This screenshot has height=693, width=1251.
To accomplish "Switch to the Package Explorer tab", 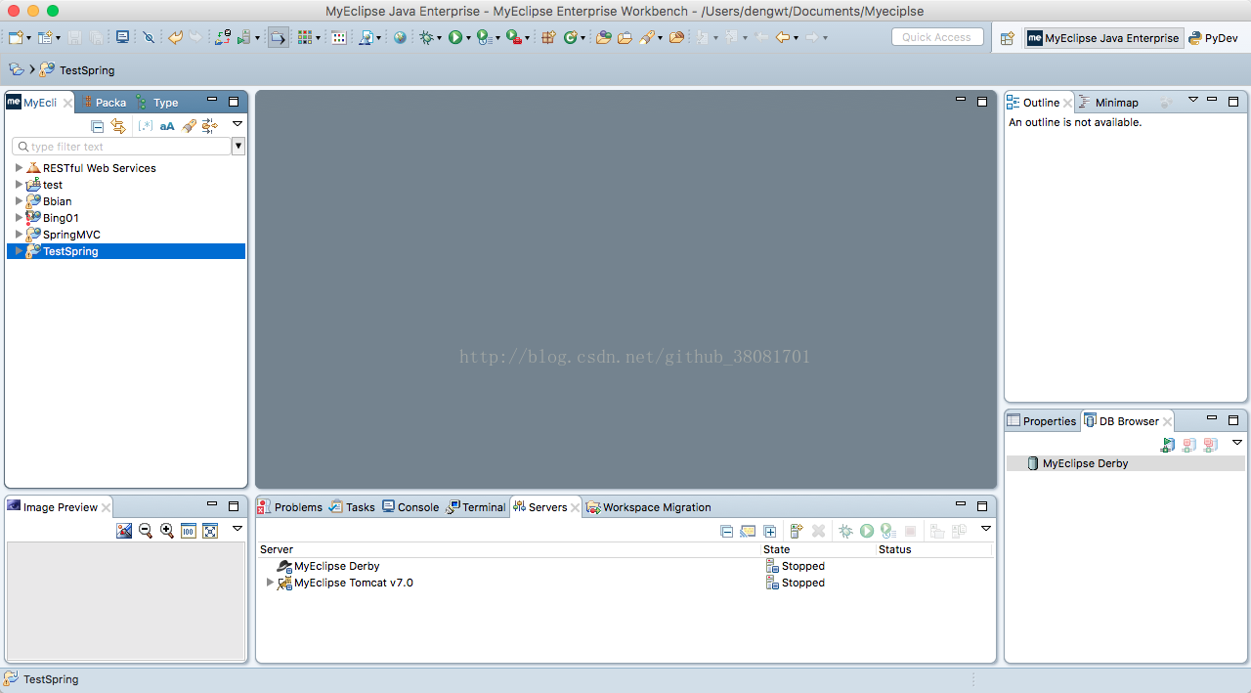I will [105, 103].
